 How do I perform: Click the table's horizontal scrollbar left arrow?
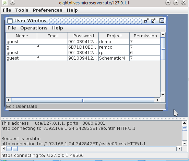click(x=8, y=100)
